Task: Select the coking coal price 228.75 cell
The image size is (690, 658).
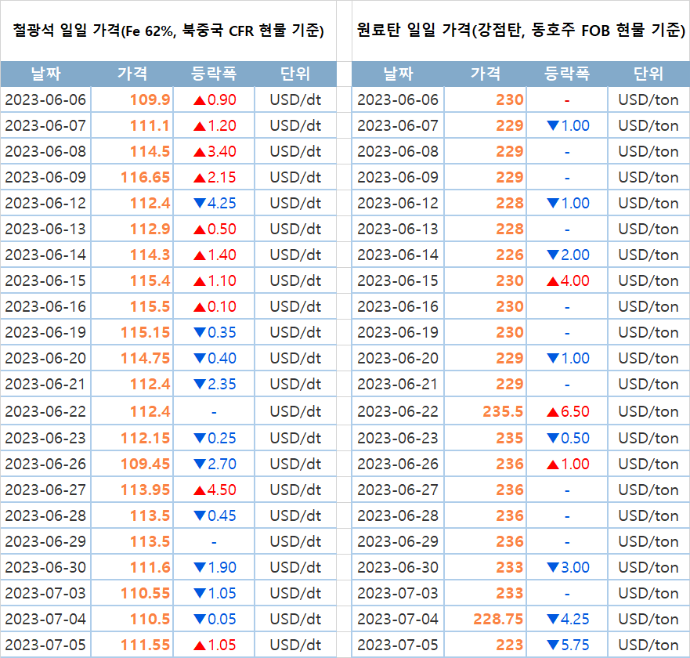Action: pos(498,619)
